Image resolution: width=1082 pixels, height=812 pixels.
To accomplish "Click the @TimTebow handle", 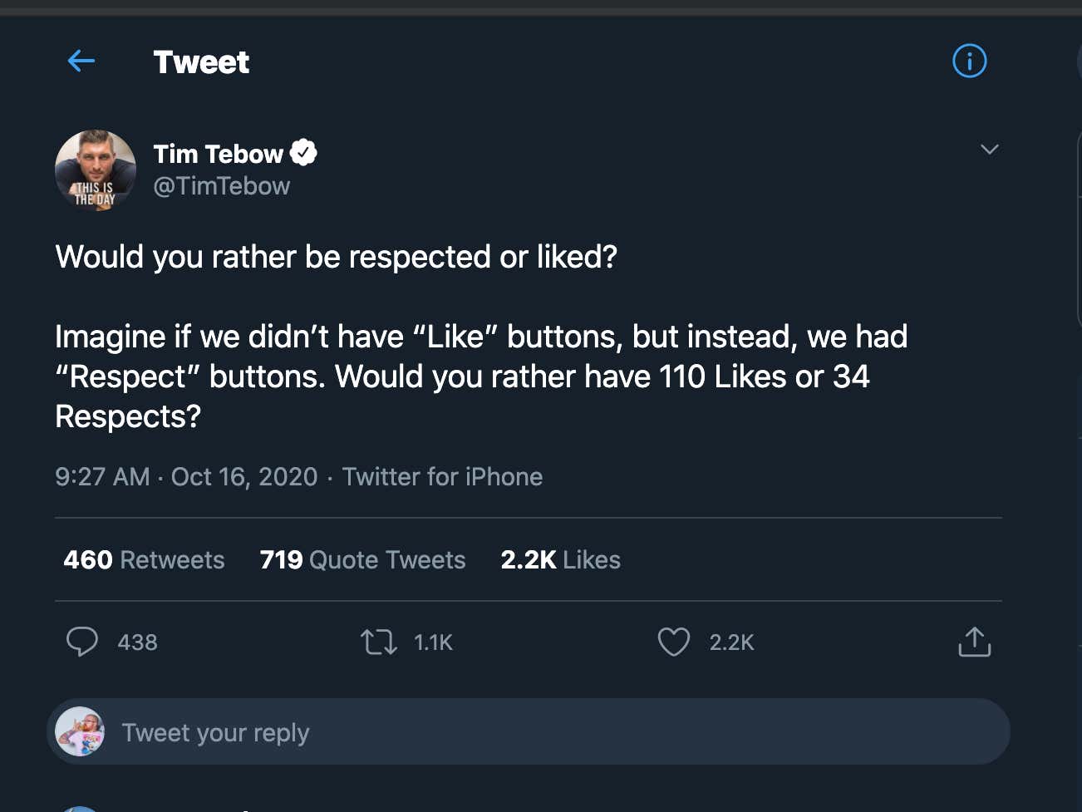I will click(x=221, y=186).
